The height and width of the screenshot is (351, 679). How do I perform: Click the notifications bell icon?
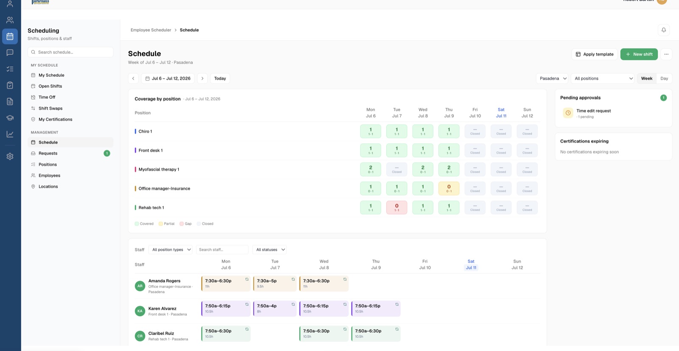[664, 30]
